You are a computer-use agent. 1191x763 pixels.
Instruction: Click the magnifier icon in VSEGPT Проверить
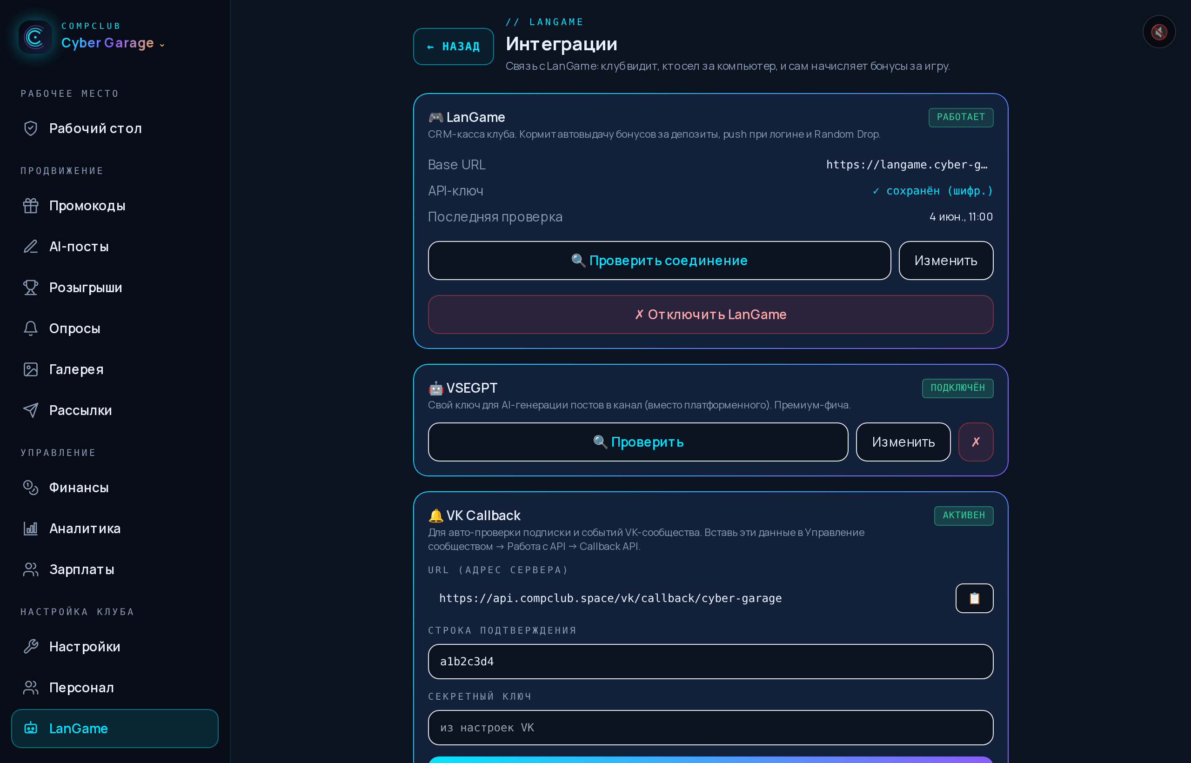pos(600,442)
